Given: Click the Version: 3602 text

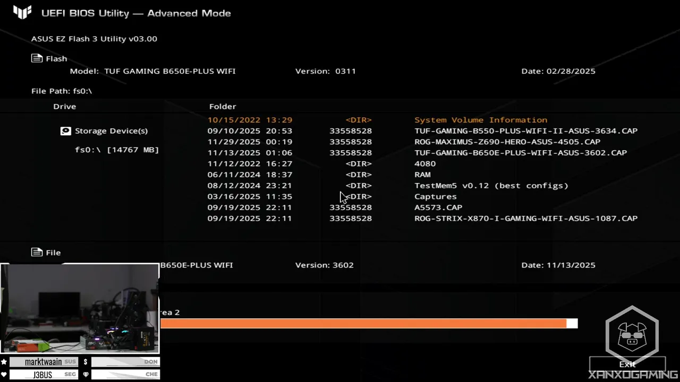Looking at the screenshot, I should [x=325, y=265].
